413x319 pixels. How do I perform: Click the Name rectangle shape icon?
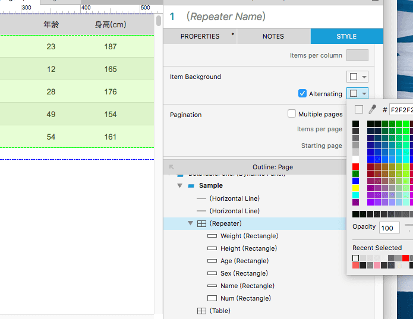212,286
